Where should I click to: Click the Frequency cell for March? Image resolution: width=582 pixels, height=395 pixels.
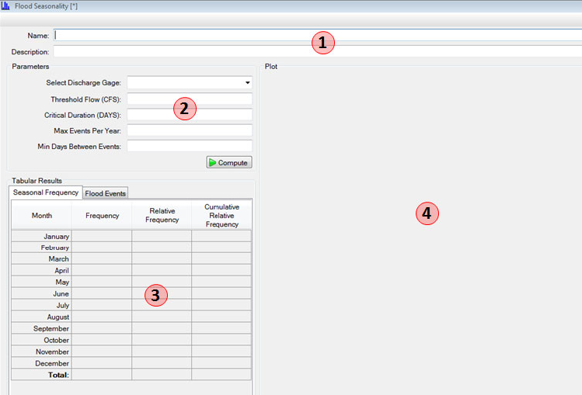tap(102, 259)
